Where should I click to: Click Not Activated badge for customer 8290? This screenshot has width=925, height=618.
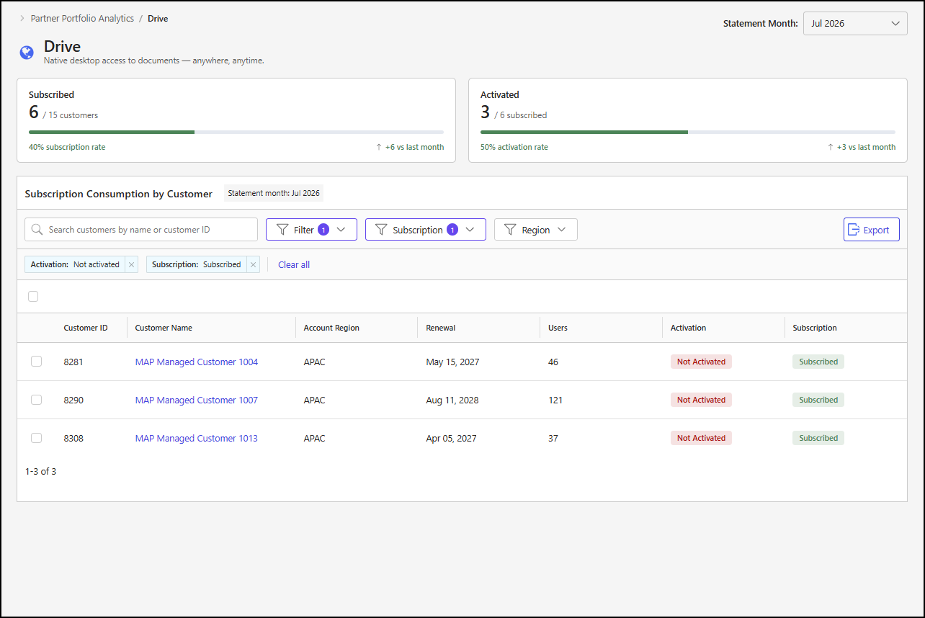[701, 400]
